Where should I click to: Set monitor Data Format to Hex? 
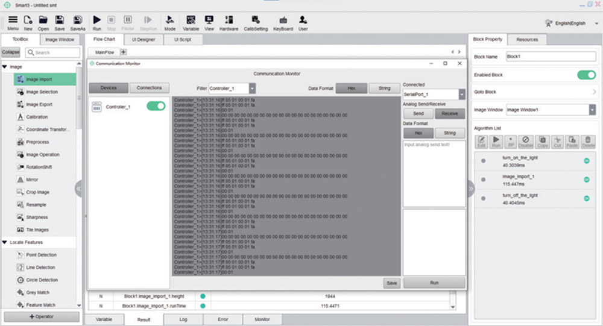(352, 88)
